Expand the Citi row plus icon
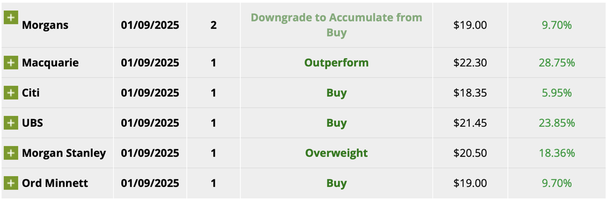This screenshot has height=202, width=608. tap(11, 93)
